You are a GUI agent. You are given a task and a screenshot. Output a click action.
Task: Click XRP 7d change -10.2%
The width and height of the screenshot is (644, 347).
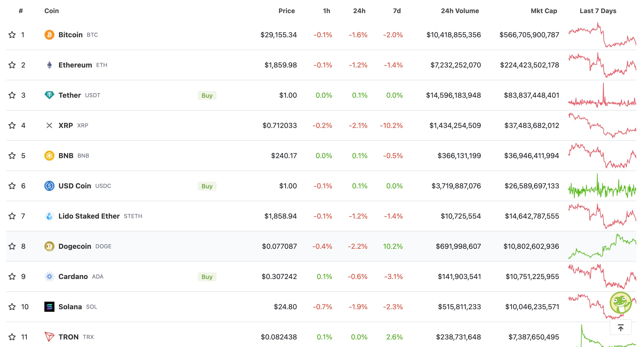[x=391, y=125]
